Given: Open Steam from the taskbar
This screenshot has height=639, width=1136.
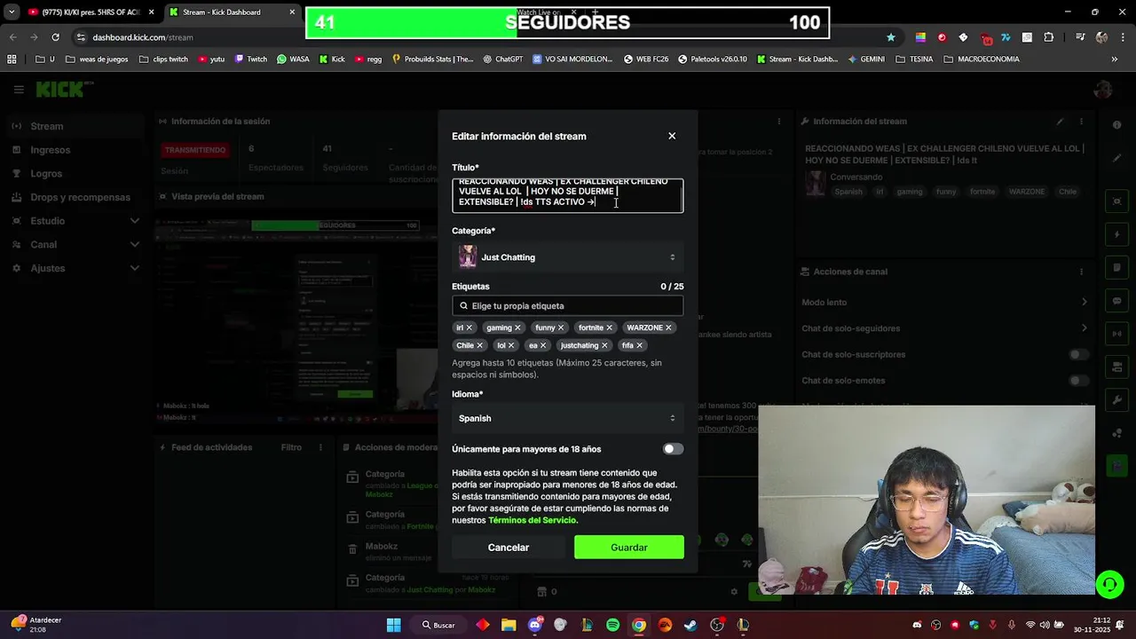Looking at the screenshot, I should pos(690,625).
